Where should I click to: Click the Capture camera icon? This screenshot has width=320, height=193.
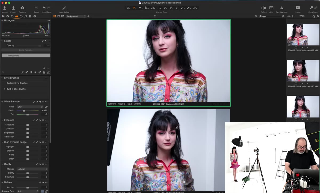point(22,8)
